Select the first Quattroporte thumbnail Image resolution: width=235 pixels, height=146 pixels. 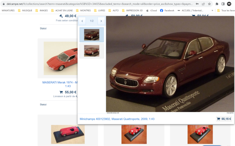pos(92,34)
